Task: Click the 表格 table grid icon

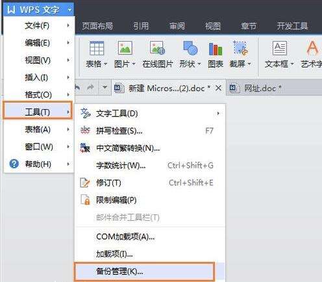Action: pos(97,48)
